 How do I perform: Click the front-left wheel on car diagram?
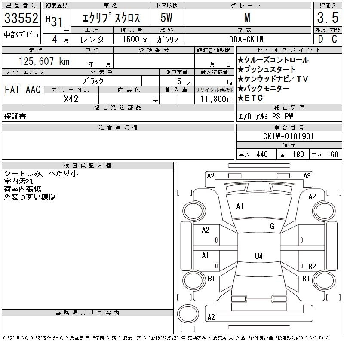pos(193,211)
